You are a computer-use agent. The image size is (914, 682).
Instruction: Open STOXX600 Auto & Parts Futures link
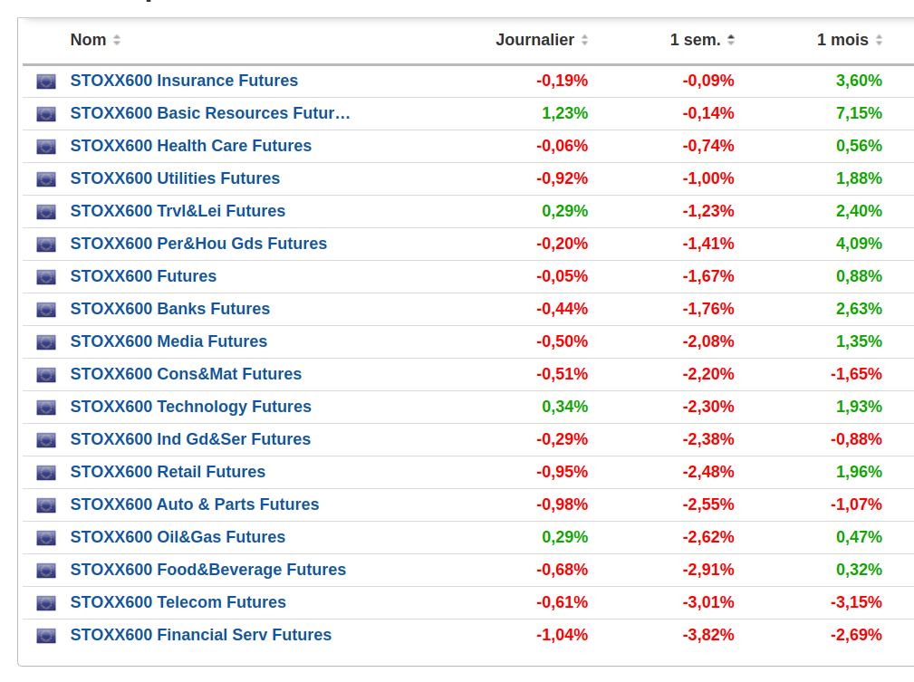click(x=194, y=504)
